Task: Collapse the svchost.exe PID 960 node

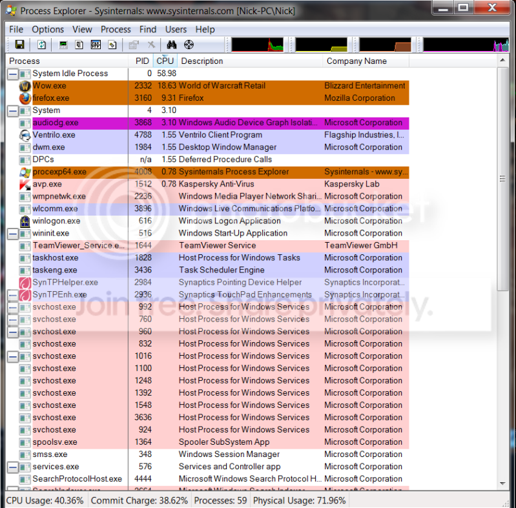Action: (x=12, y=332)
